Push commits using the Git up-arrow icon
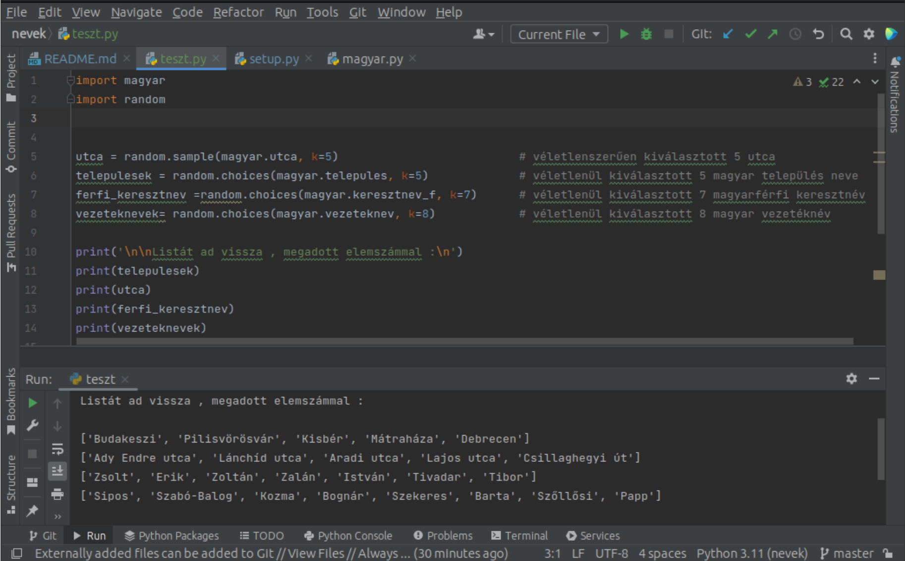The width and height of the screenshot is (905, 561). coord(772,34)
